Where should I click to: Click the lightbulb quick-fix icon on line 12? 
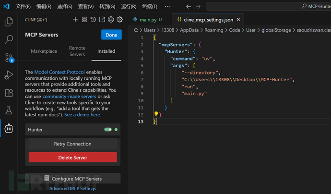click(x=156, y=114)
